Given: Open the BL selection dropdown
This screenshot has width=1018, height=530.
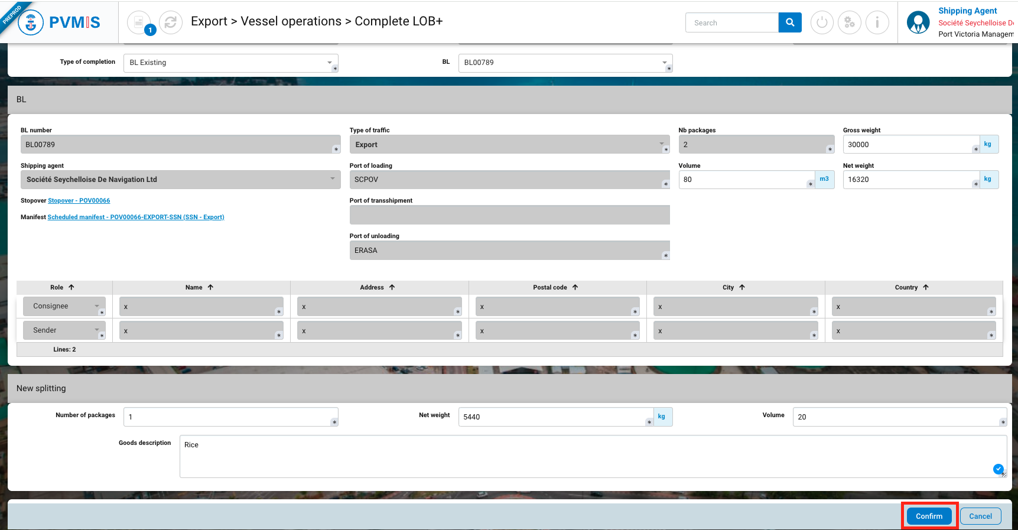Looking at the screenshot, I should (565, 63).
